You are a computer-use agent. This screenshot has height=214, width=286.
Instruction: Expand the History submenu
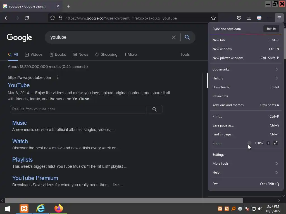point(246,78)
